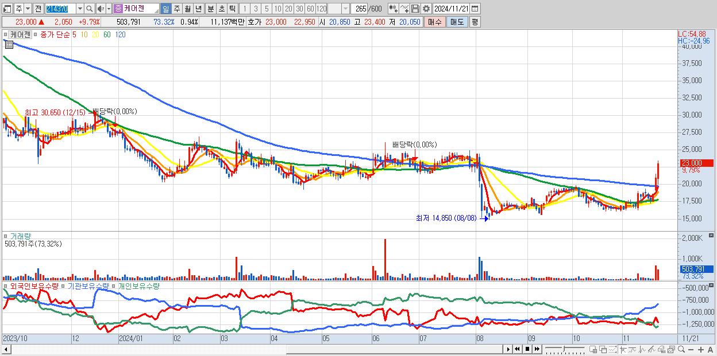Click the 전 button
Screen dimensions: 717x356
point(38,9)
